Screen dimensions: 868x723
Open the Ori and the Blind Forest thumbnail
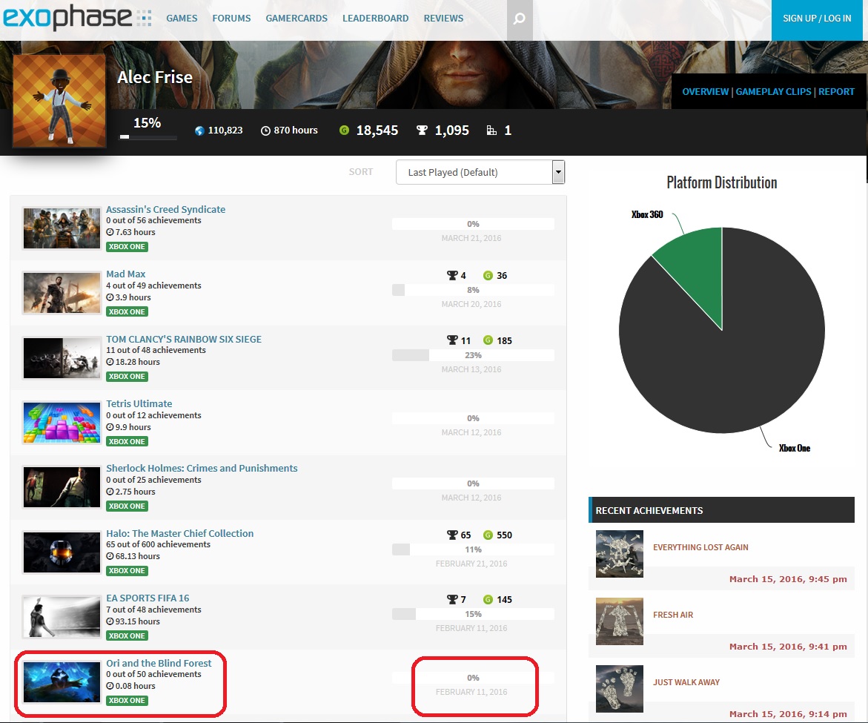(x=62, y=682)
